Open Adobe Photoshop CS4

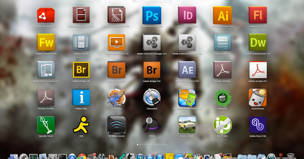[x=152, y=15]
